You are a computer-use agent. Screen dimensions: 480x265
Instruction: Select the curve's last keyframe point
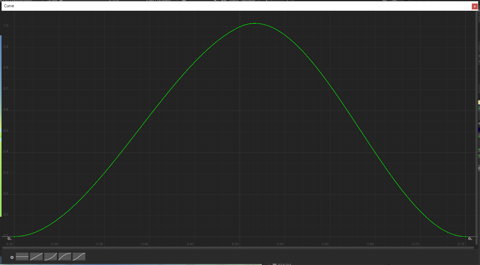click(465, 237)
